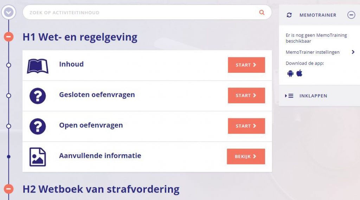The height and width of the screenshot is (200, 360).
Task: Click the MemoTrainer refresh icon
Action: (289, 15)
